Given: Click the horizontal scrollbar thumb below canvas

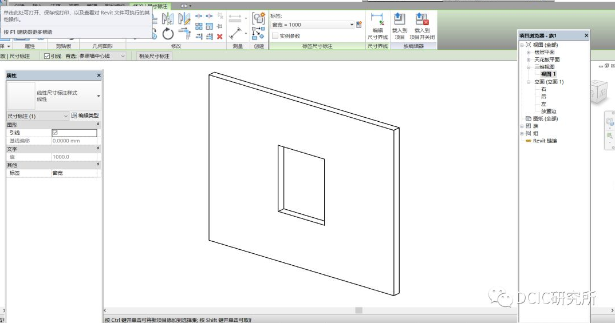Looking at the screenshot, I should coord(358,310).
